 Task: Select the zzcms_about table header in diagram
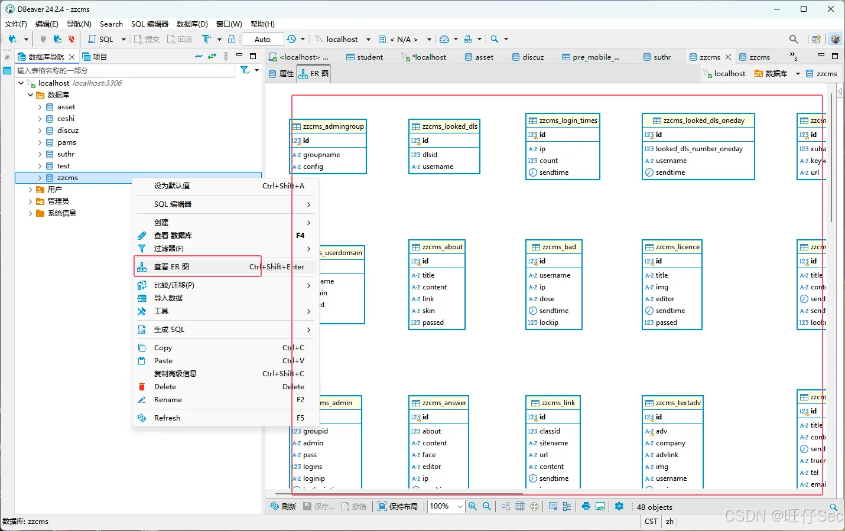click(x=437, y=247)
